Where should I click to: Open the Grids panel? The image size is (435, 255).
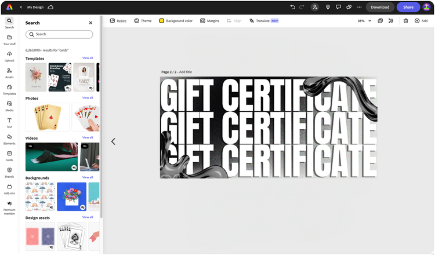(9, 155)
